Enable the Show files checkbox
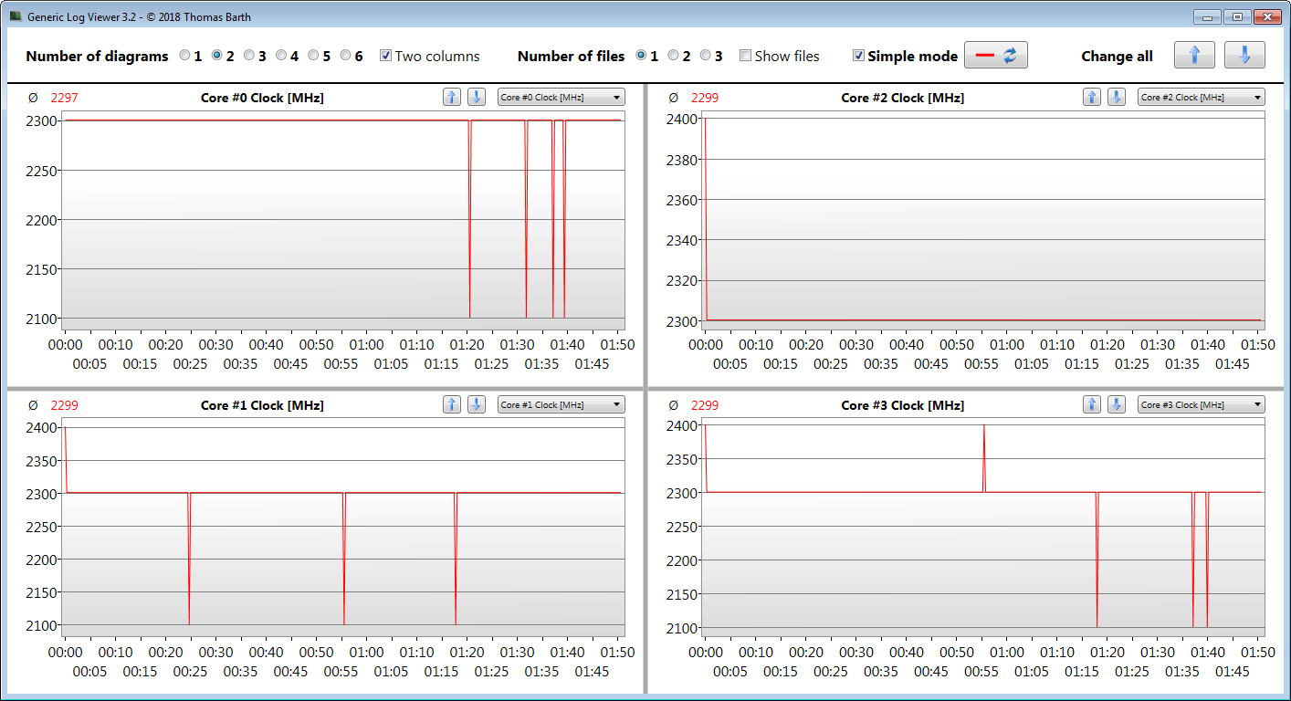 [x=746, y=56]
